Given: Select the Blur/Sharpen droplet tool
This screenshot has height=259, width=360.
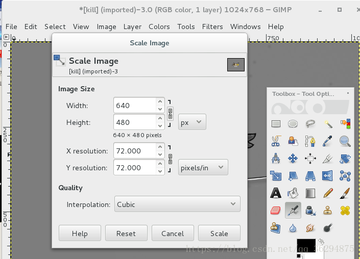Looking at the screenshot, I should pyautogui.click(x=293, y=228).
